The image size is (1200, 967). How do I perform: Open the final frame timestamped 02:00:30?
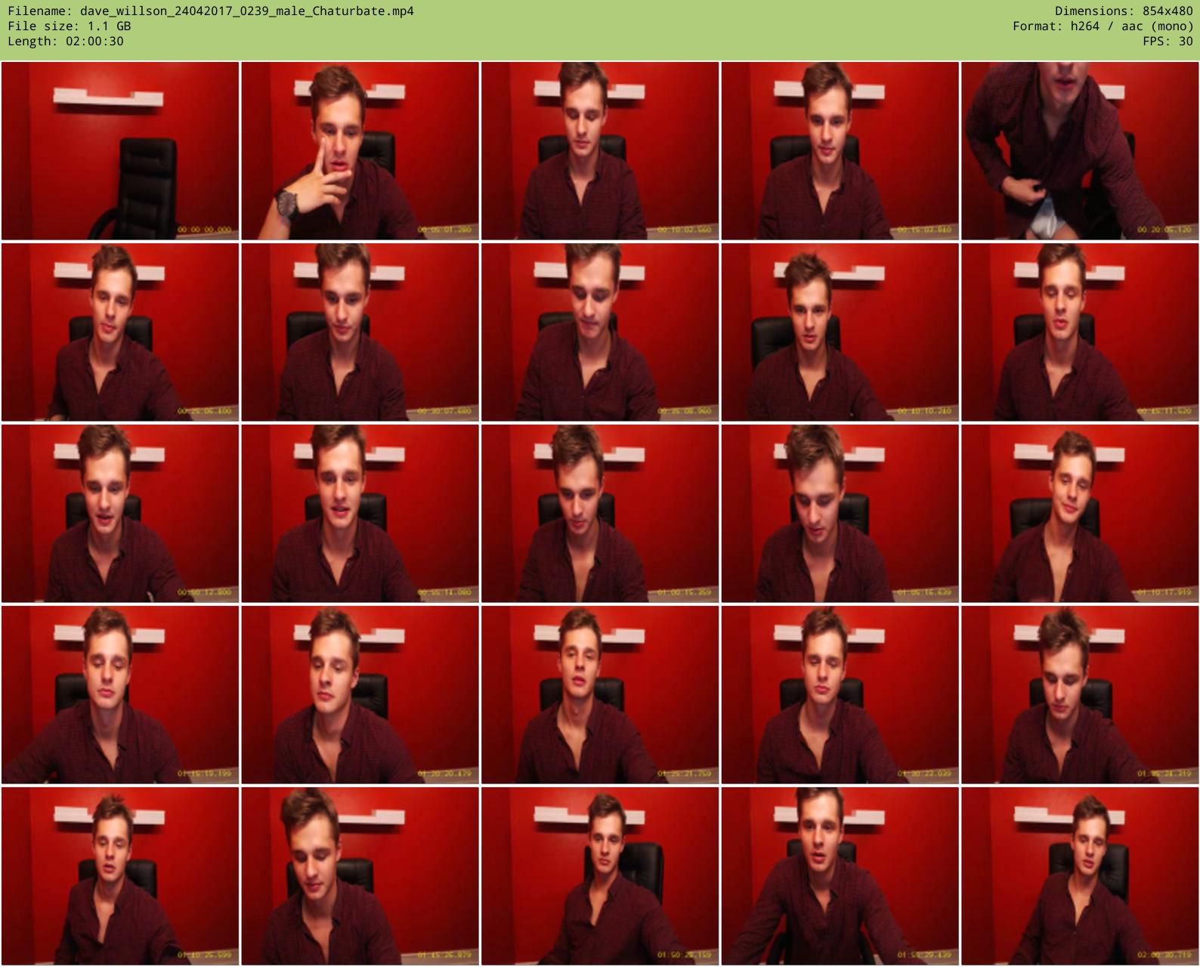(1080, 876)
